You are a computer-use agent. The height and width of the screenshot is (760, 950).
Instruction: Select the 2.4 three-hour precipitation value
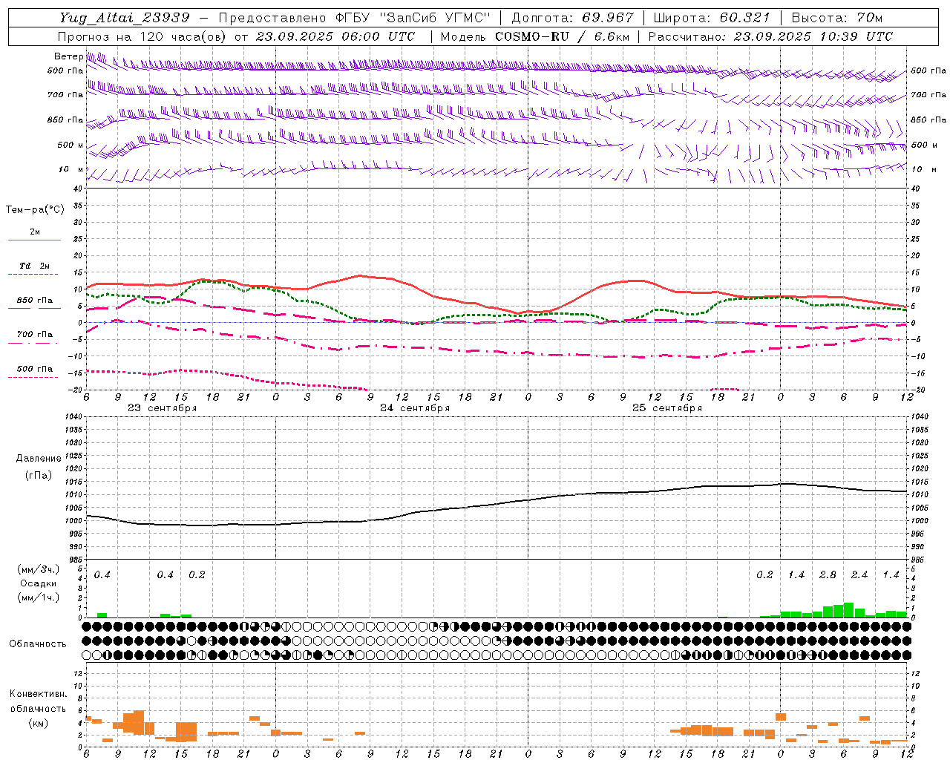coord(859,575)
